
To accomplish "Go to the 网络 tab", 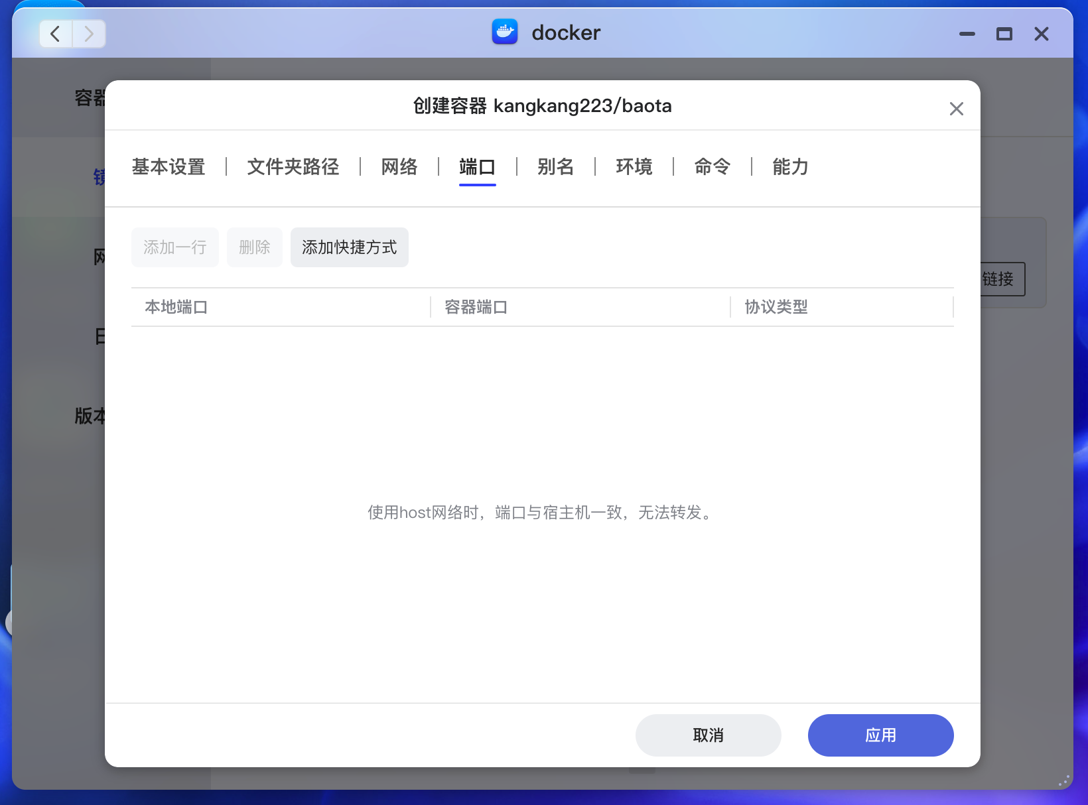I will coord(399,166).
